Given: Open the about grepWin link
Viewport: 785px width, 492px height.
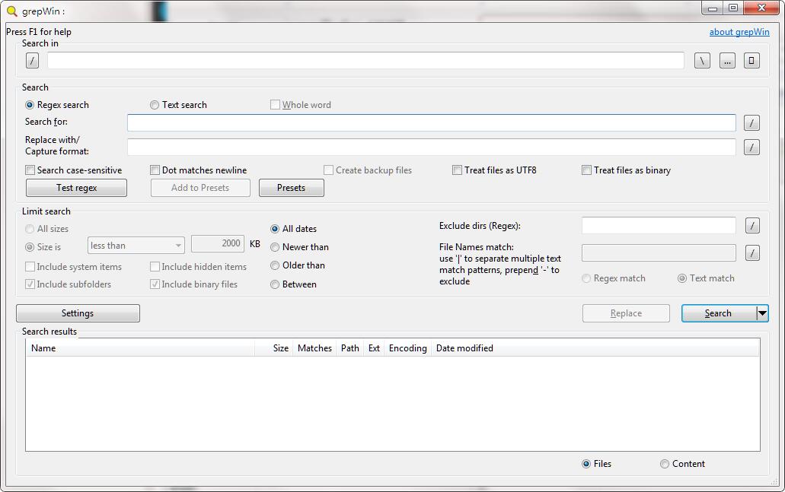Looking at the screenshot, I should coord(739,32).
